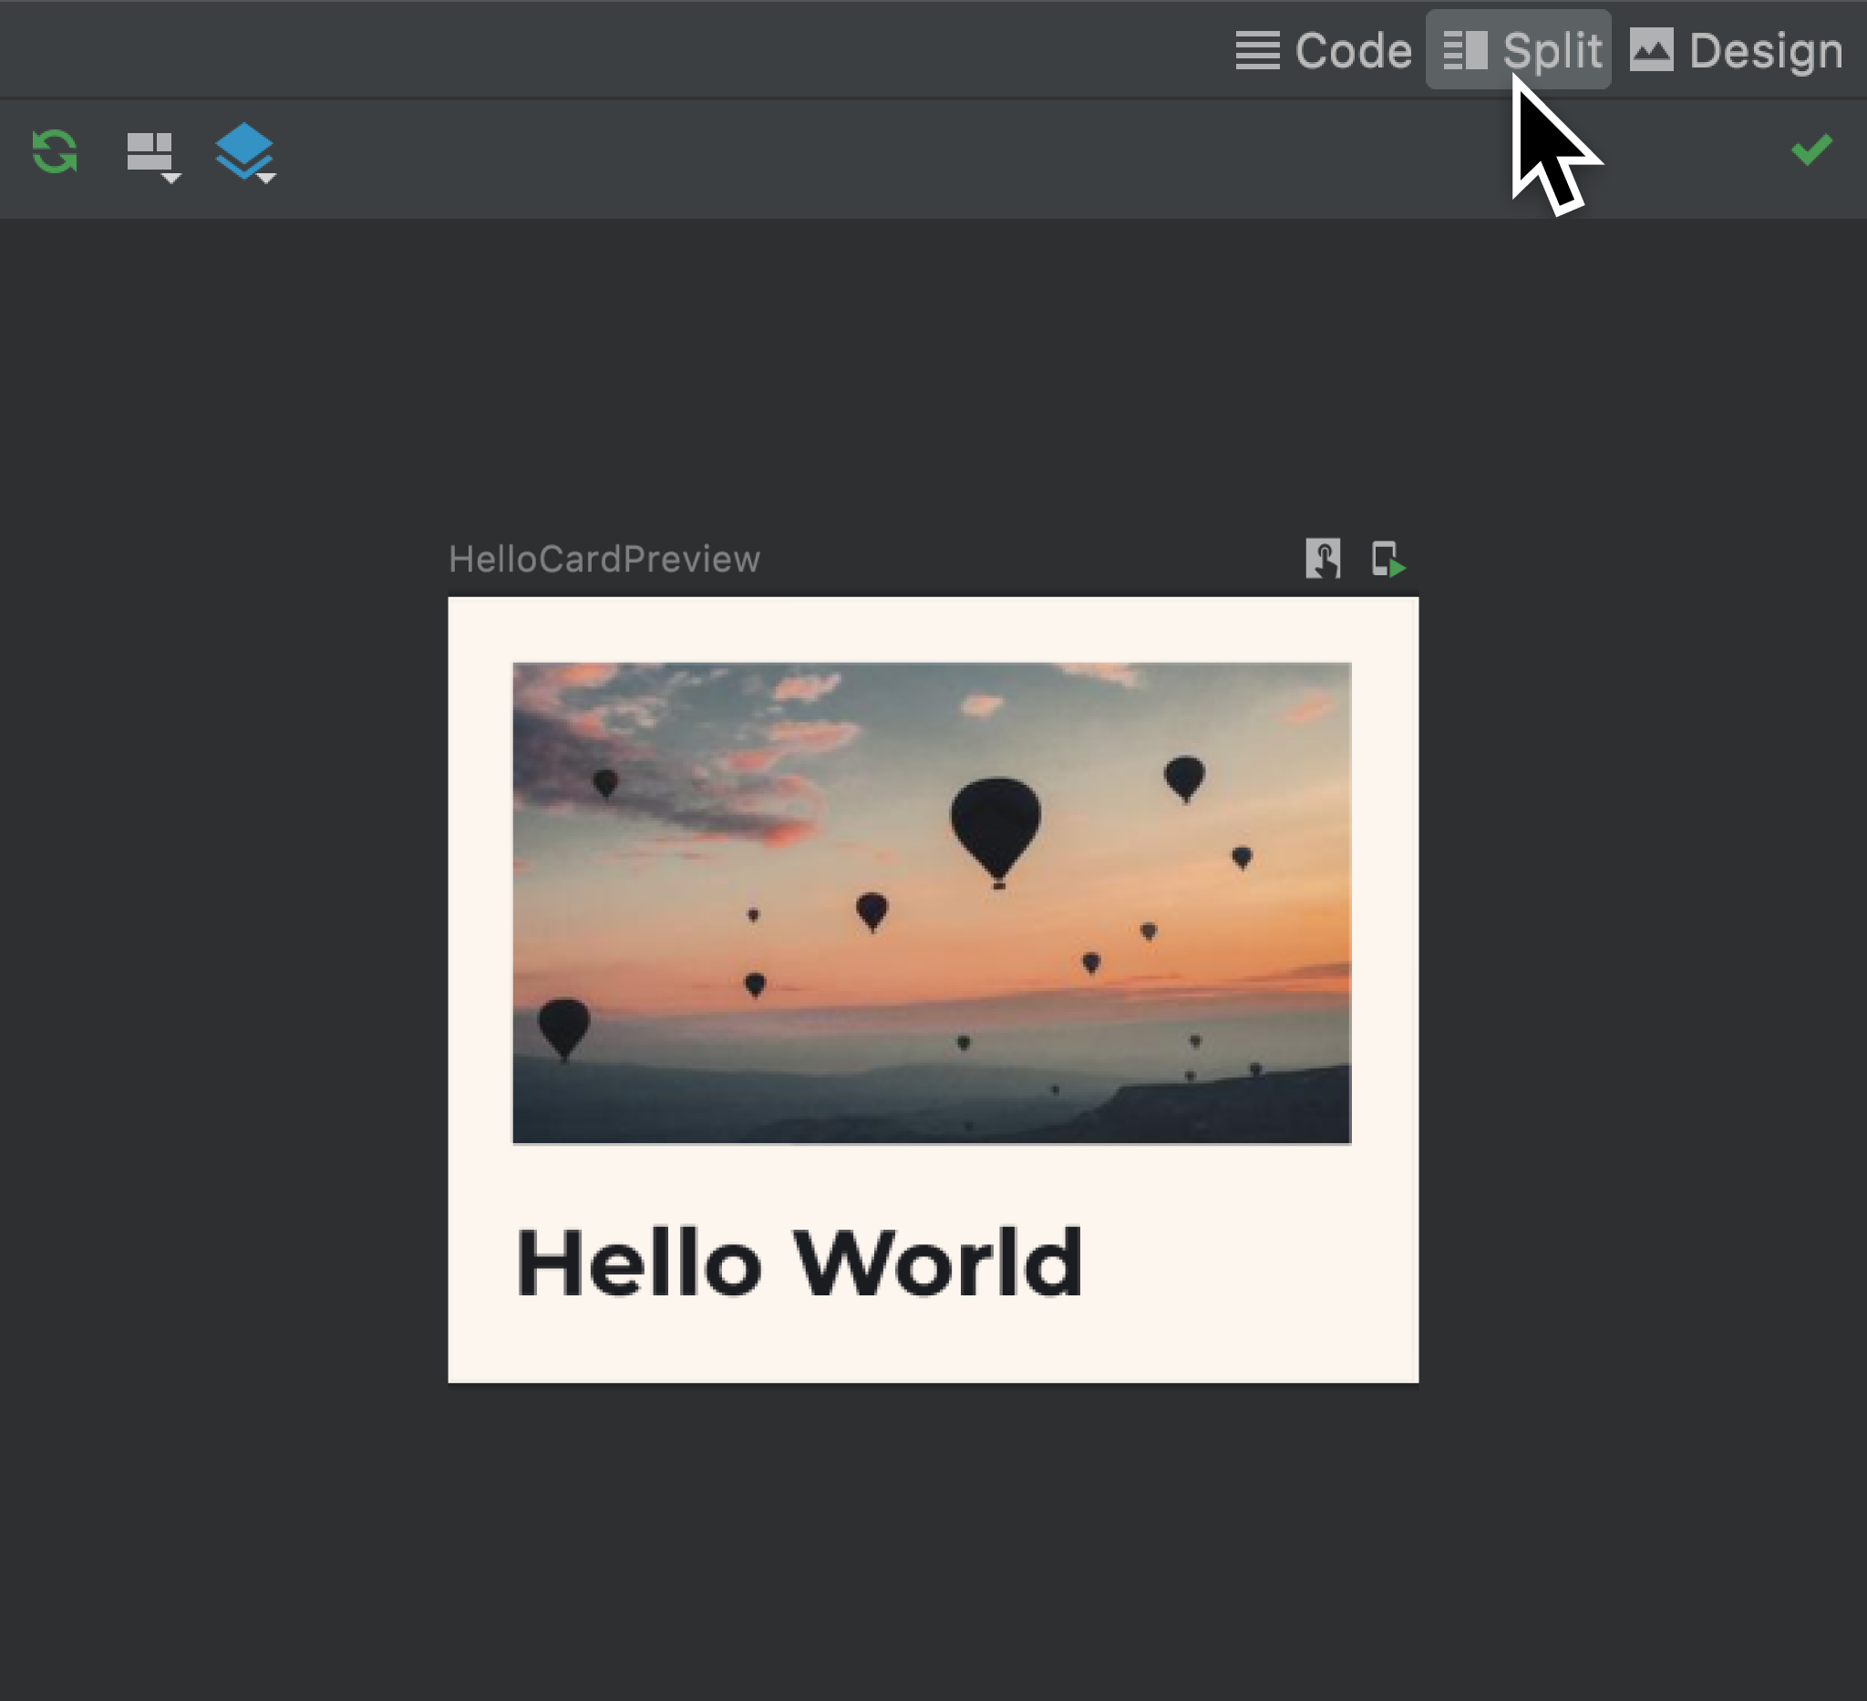Deploy HelloCardPreview to device
1867x1701 pixels.
pos(1388,560)
